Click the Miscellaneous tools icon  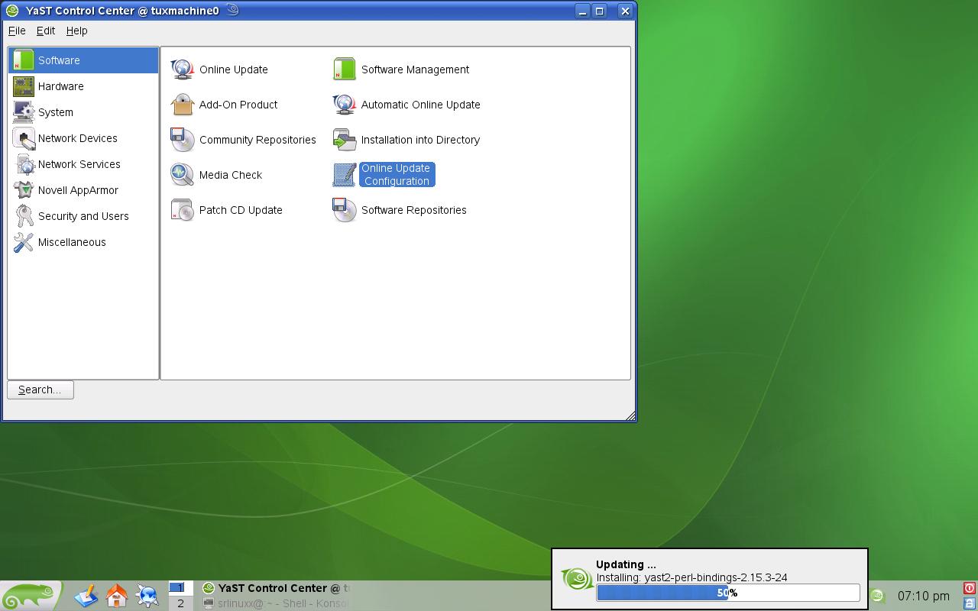click(24, 242)
